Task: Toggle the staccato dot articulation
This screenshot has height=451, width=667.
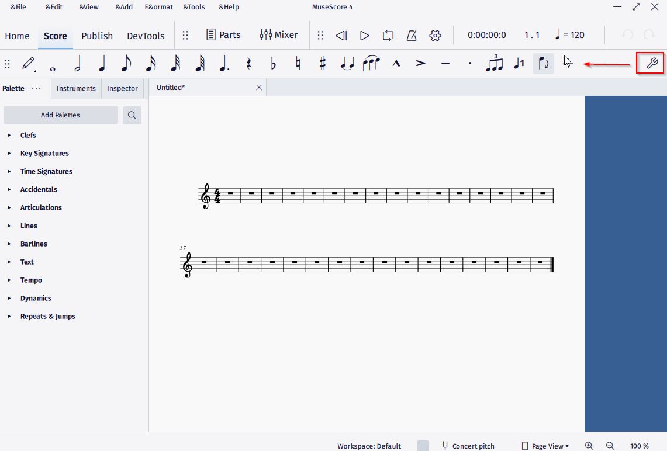Action: (469, 63)
